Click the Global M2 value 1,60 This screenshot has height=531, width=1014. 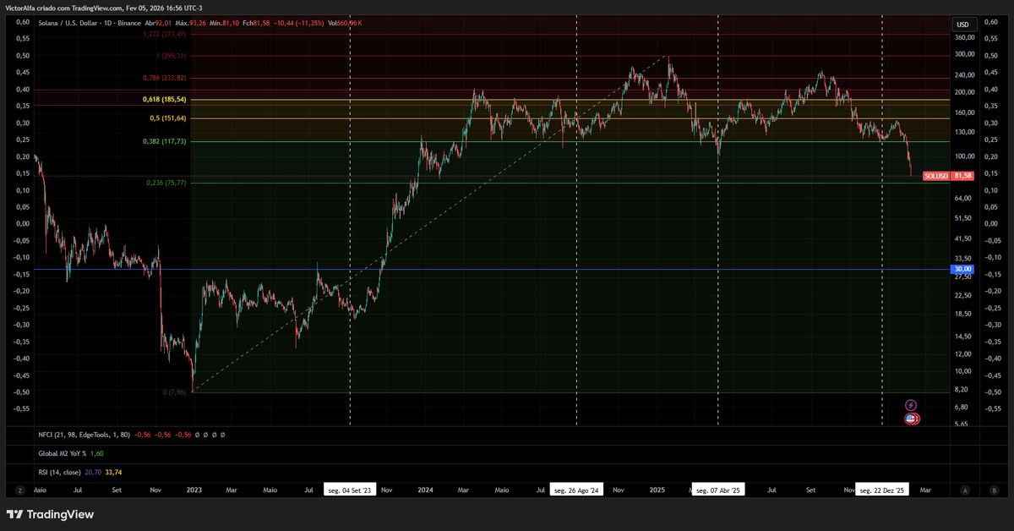click(x=97, y=453)
